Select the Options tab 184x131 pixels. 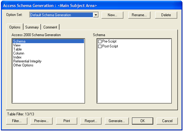[x=15, y=27]
